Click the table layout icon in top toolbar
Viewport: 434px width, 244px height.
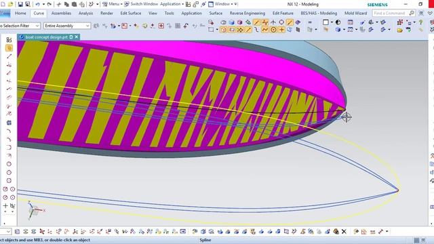pos(350,22)
